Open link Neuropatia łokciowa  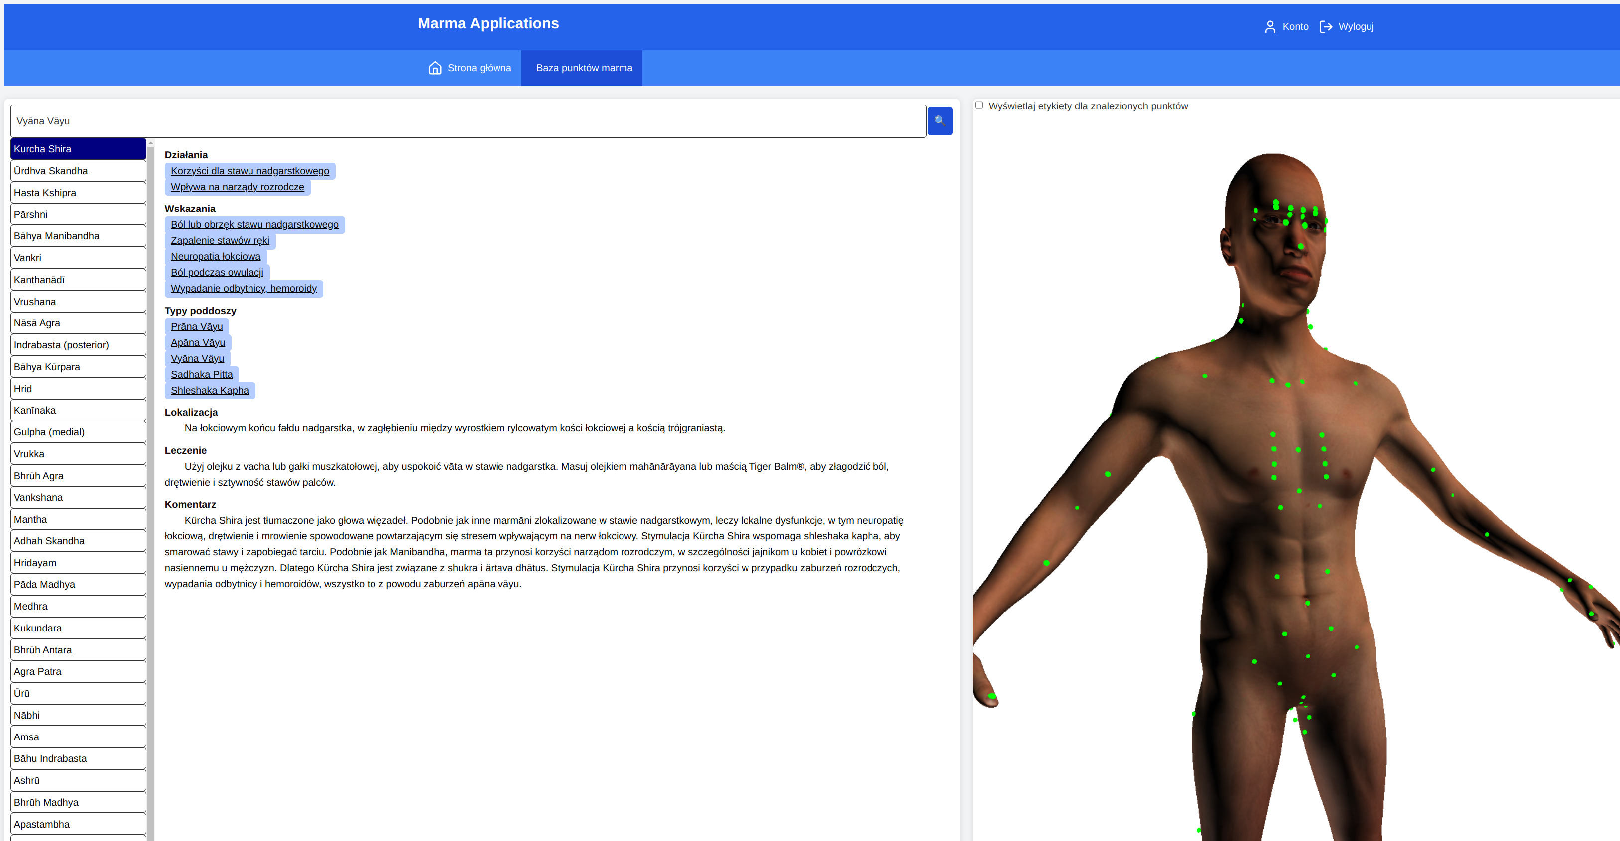point(215,256)
